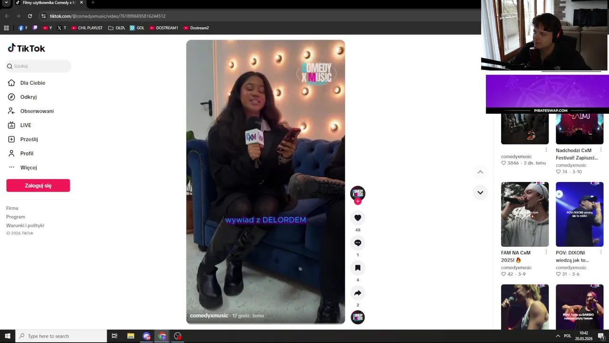Screen dimensions: 609x343
Task: Open options for FAM NA CxM video
Action: coord(546,252)
